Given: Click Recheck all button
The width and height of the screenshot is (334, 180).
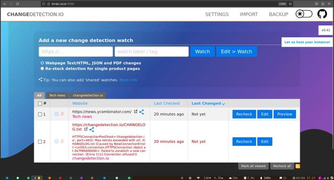Looking at the screenshot, I should pyautogui.click(x=282, y=166).
